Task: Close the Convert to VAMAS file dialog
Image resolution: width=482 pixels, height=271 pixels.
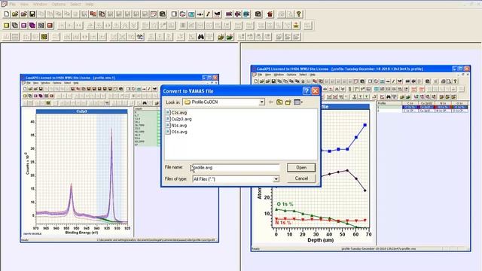Action: (x=316, y=91)
